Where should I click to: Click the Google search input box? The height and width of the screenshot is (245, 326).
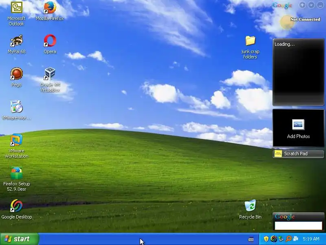tap(298, 226)
